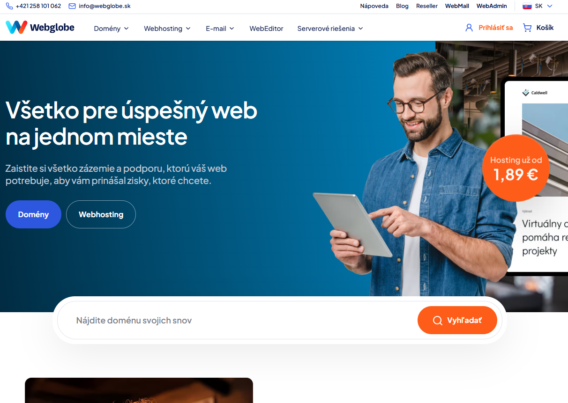Expand the Domény dropdown menu

pos(111,29)
